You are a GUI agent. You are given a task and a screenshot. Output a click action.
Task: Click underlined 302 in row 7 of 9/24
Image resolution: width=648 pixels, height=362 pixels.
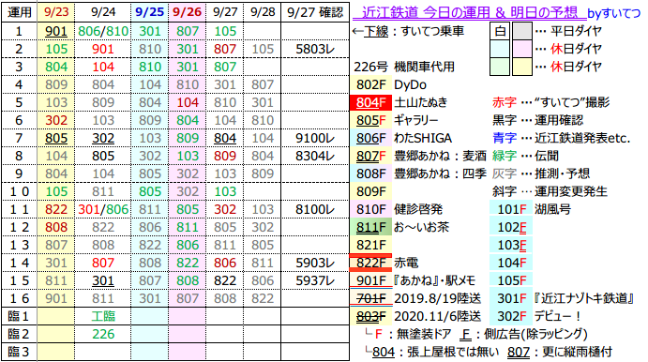click(x=103, y=138)
